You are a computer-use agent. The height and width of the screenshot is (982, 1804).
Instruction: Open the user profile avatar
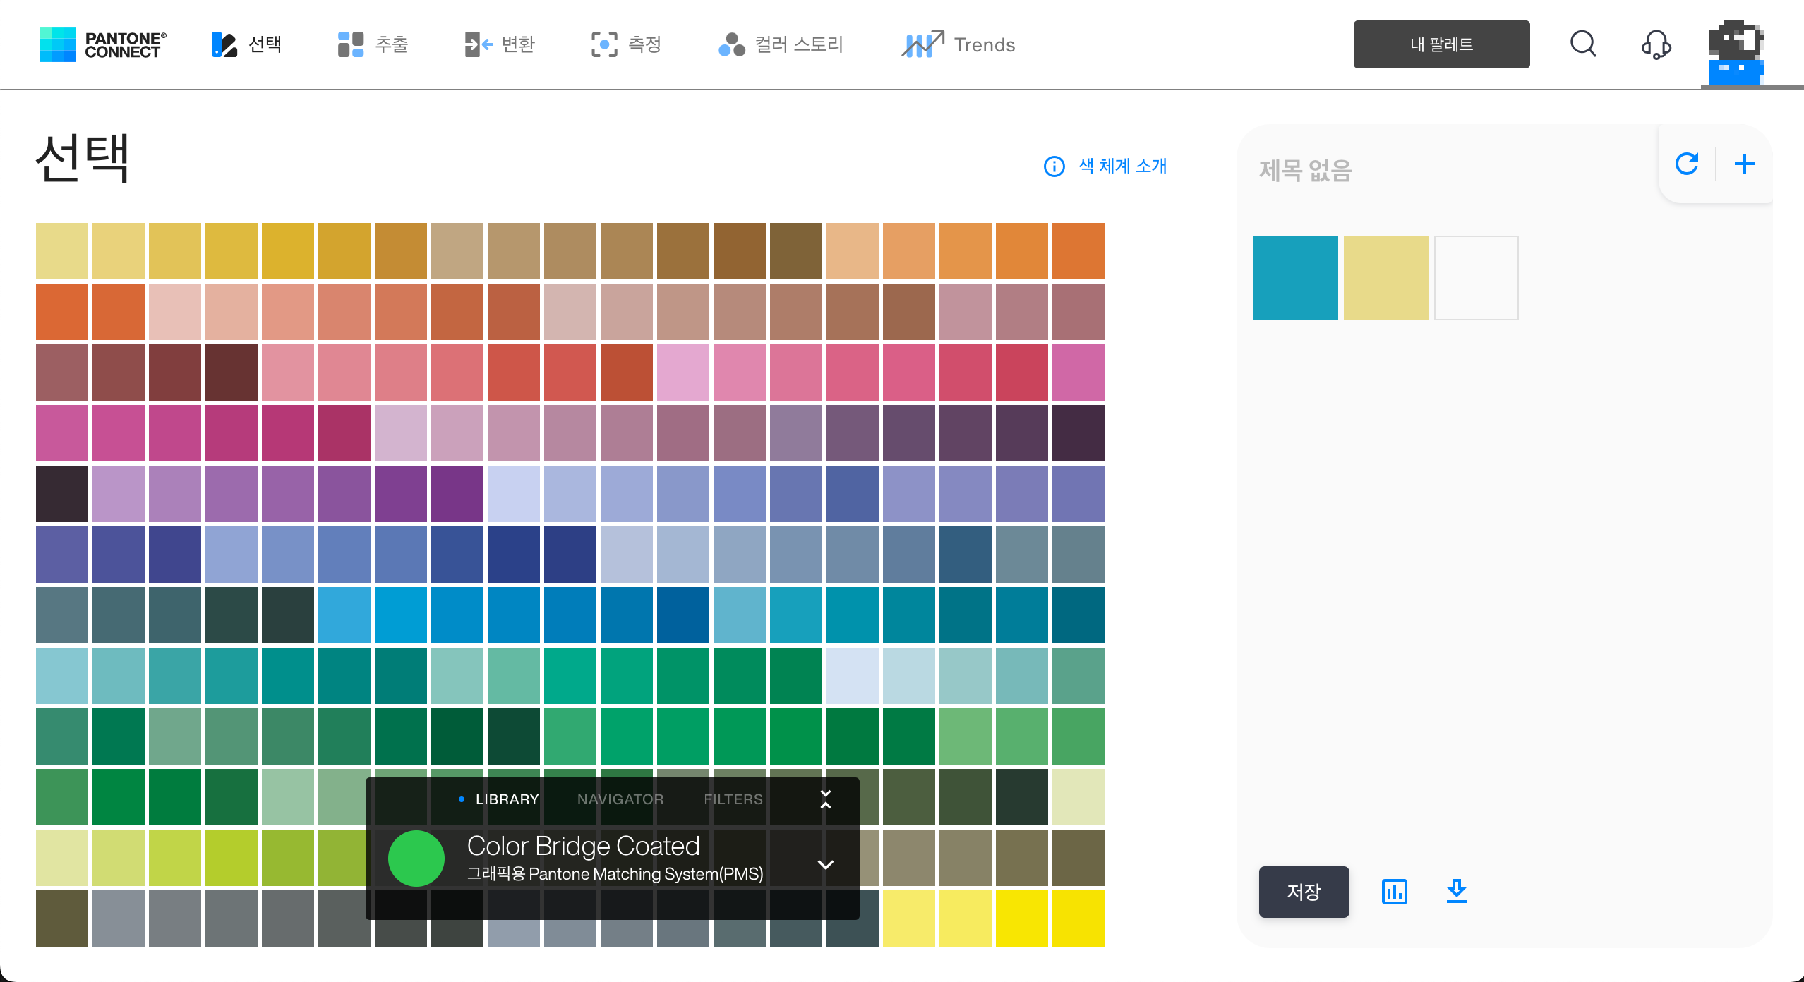click(1736, 52)
